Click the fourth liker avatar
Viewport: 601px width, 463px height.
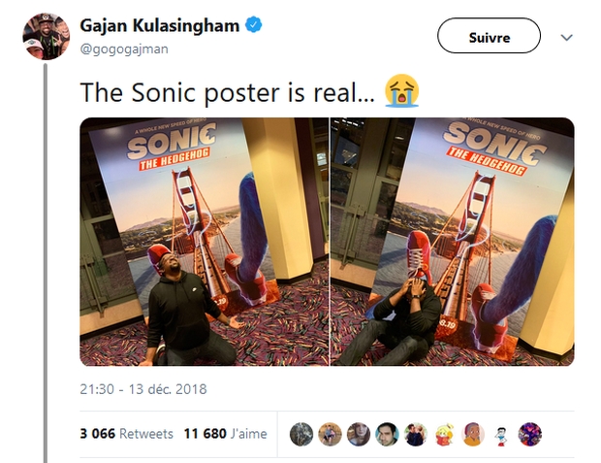coord(388,434)
